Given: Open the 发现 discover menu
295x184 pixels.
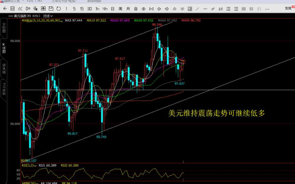Looking at the screenshot, I should [288, 8].
